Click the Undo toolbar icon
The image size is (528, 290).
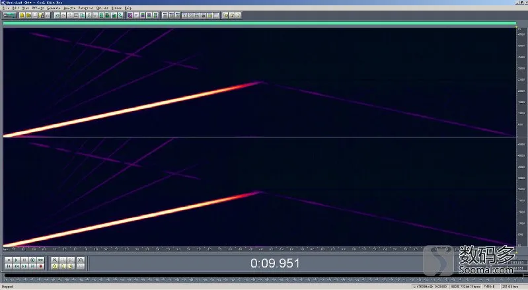pos(57,15)
